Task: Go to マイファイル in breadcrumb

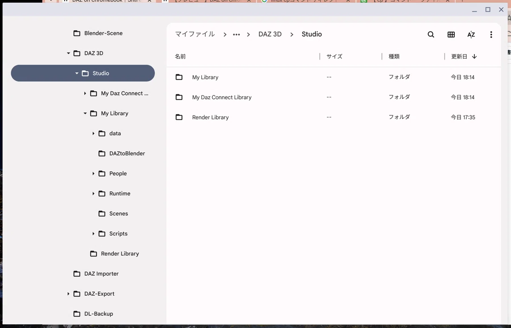Action: pyautogui.click(x=195, y=34)
